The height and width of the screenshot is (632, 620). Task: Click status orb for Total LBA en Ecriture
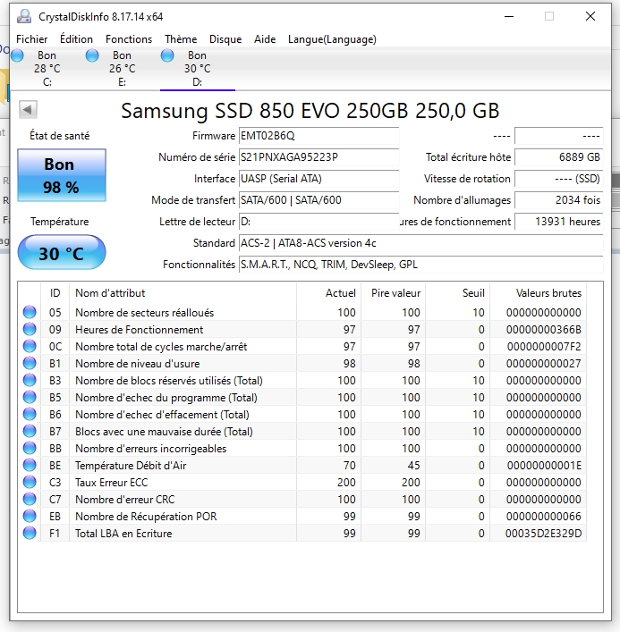pos(30,534)
